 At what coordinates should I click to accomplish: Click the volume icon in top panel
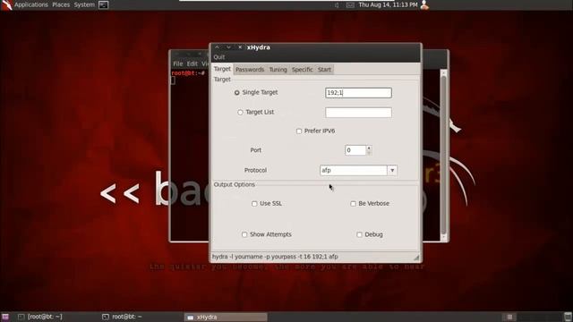pyautogui.click(x=337, y=5)
